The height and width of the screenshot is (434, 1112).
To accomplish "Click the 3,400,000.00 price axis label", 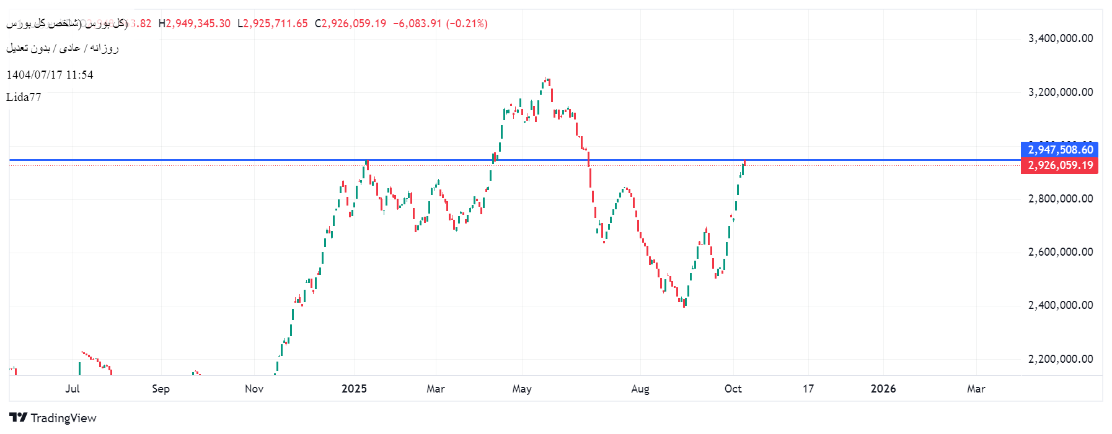I will pos(1060,38).
